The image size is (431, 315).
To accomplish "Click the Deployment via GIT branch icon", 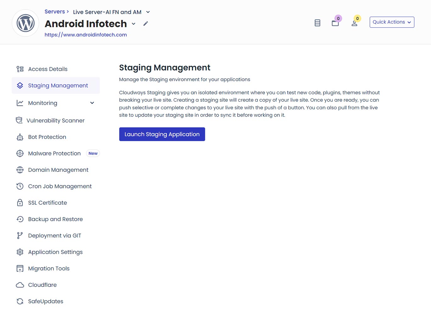I will [20, 235].
